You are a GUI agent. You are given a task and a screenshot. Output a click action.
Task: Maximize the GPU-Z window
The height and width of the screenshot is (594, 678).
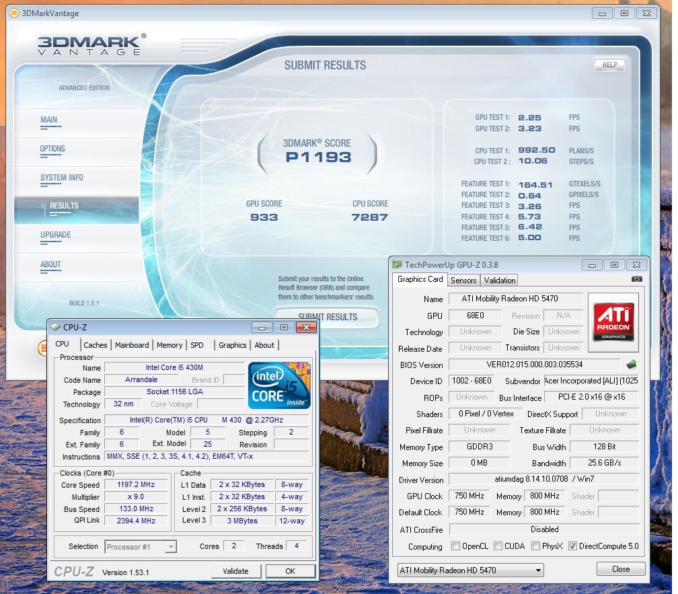point(614,264)
